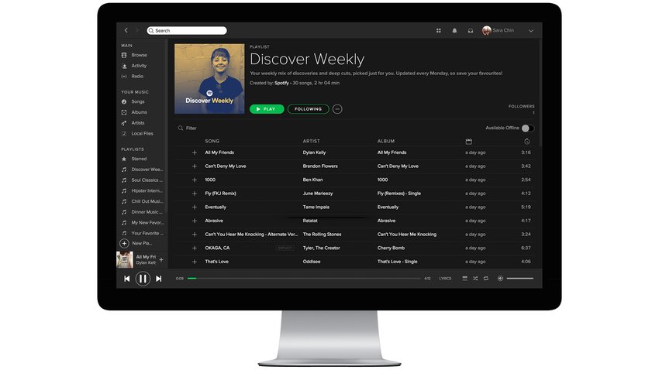Open the inbox icon
The width and height of the screenshot is (659, 370).
(471, 31)
